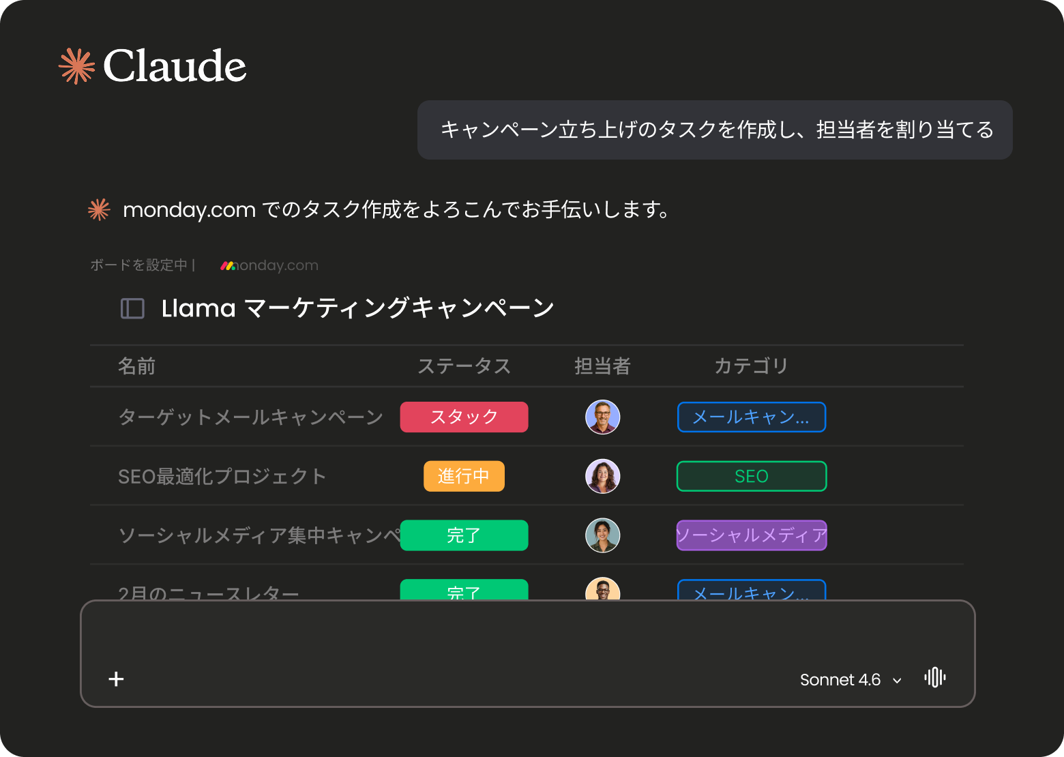Open the 進行中 status label
Image resolution: width=1064 pixels, height=757 pixels.
click(464, 476)
